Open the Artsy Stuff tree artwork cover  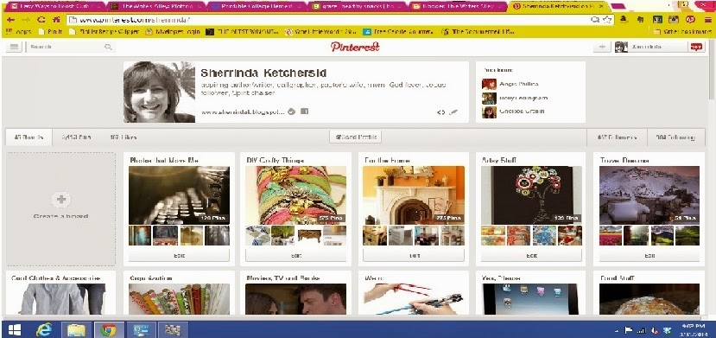(x=531, y=195)
